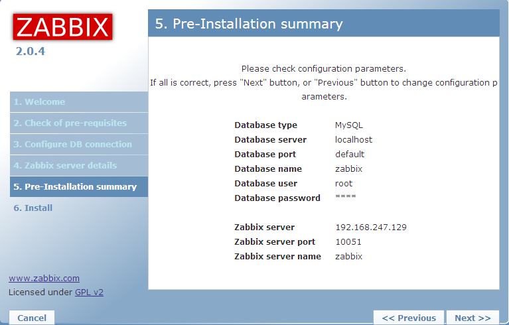Jump to step 6. Install
This screenshot has height=325, width=509.
coord(33,208)
